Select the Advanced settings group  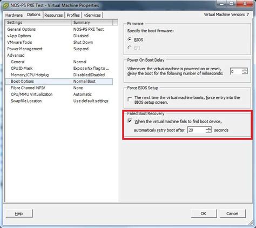(x=59, y=55)
